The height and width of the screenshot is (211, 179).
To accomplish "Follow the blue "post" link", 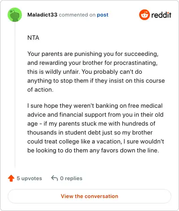I will click(x=102, y=15).
